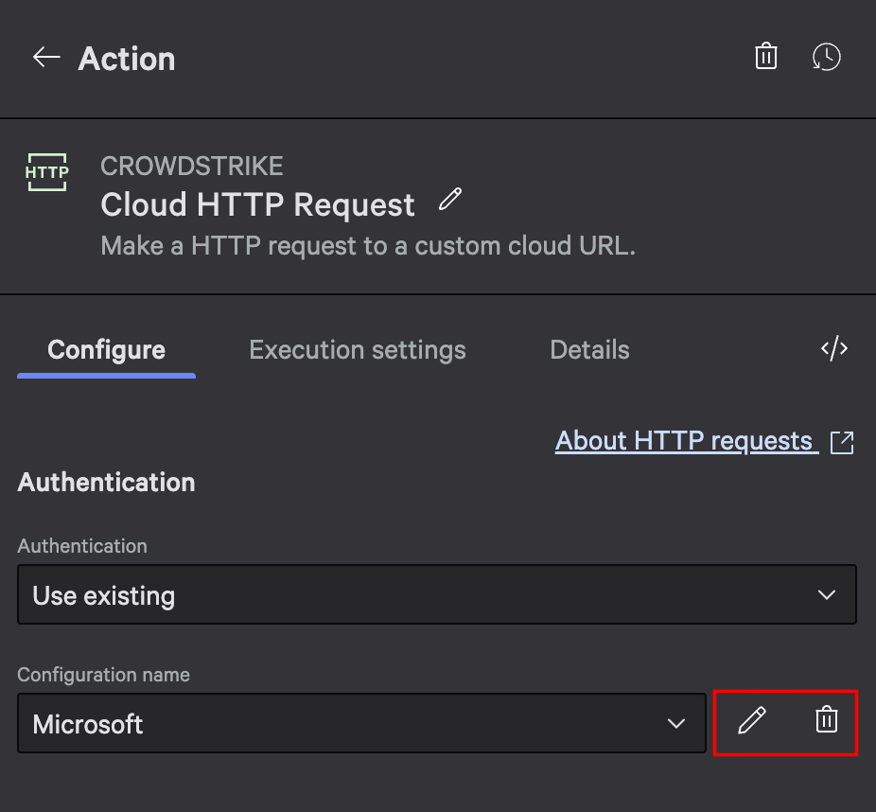Open the Details tab
876x812 pixels.
pyautogui.click(x=589, y=350)
